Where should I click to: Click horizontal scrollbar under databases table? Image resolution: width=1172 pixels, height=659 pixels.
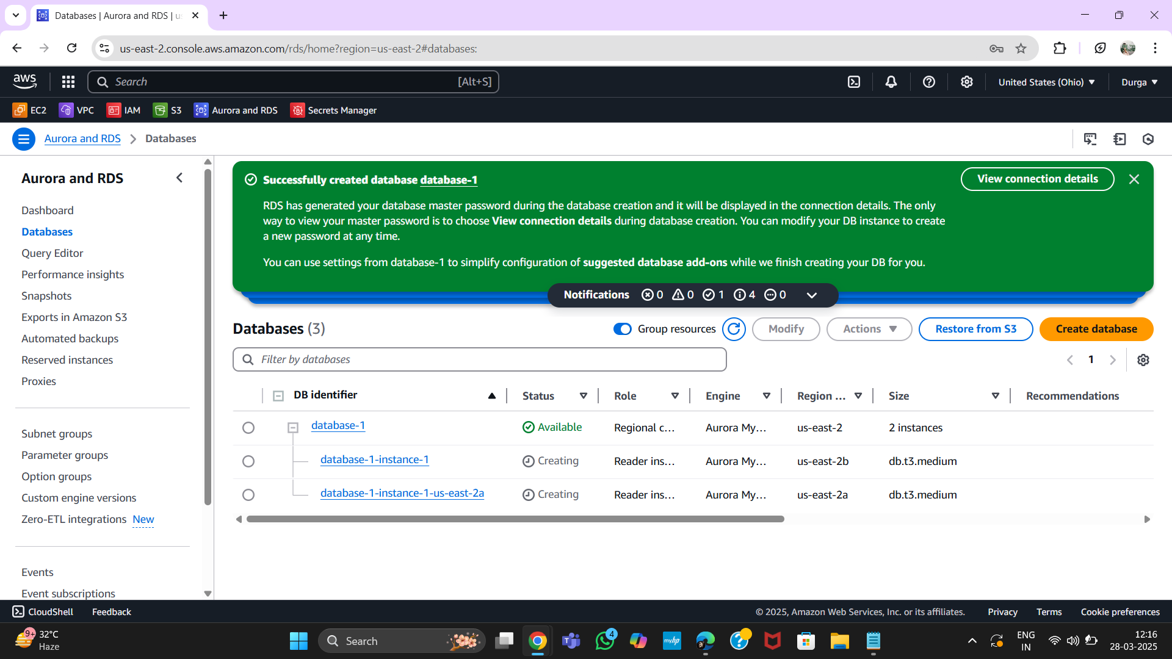(x=515, y=519)
